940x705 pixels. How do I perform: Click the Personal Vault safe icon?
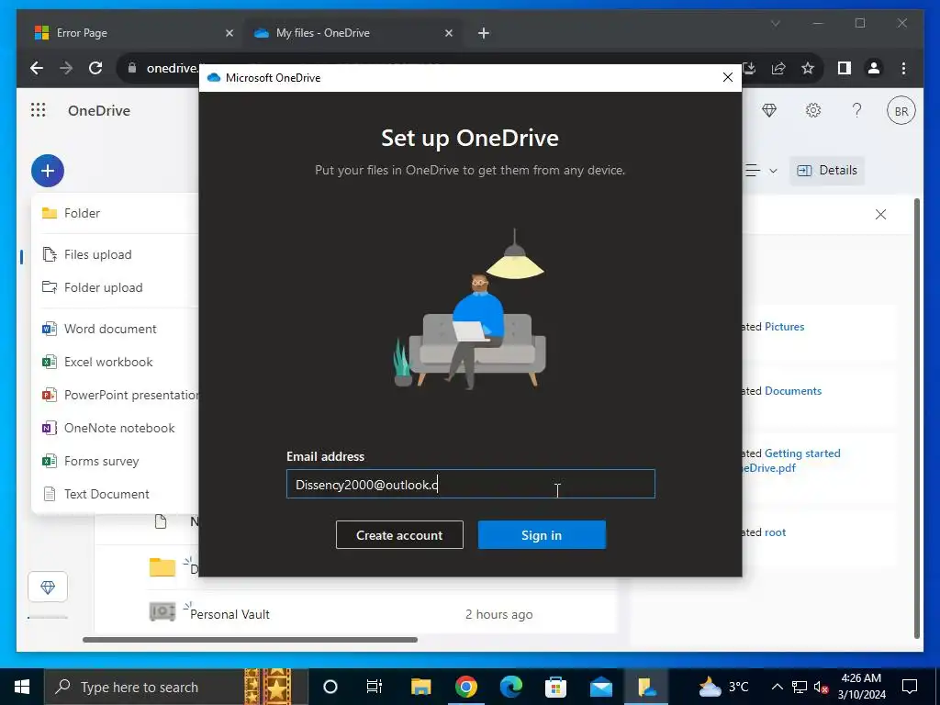click(162, 612)
